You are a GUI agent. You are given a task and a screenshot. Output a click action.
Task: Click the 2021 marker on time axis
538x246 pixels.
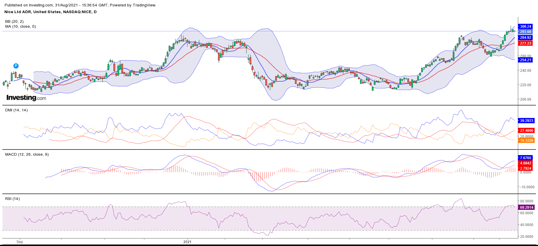click(187, 242)
